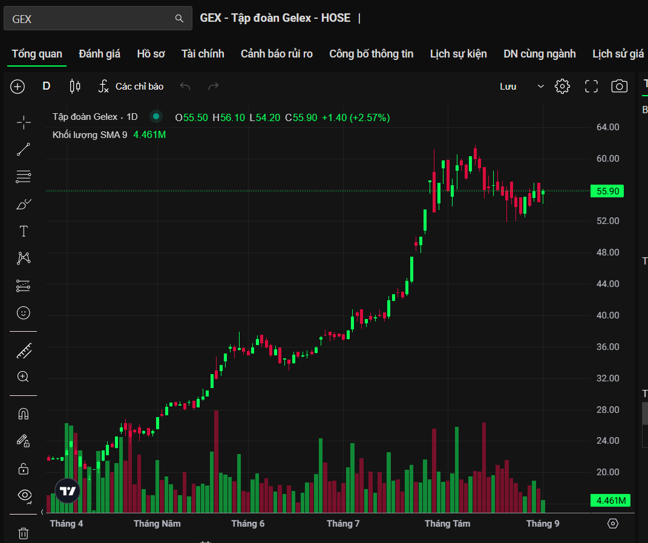This screenshot has height=543, width=648.
Task: Click the 20.00 price axis label
Action: (607, 472)
